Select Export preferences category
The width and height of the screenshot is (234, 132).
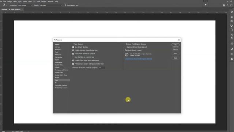[57, 60]
